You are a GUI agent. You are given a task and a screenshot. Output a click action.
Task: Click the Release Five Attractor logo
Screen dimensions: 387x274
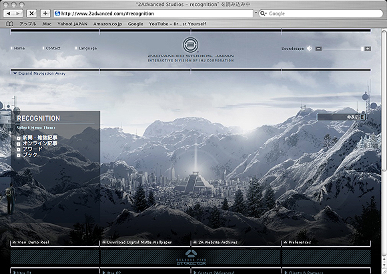click(191, 257)
